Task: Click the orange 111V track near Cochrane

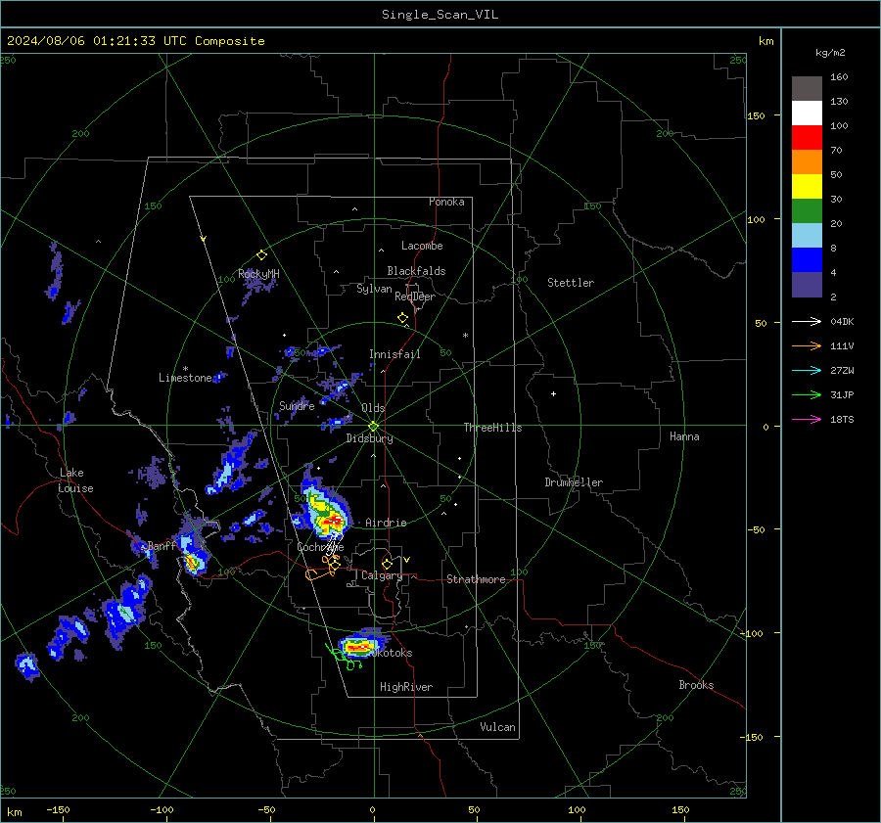Action: click(x=324, y=568)
